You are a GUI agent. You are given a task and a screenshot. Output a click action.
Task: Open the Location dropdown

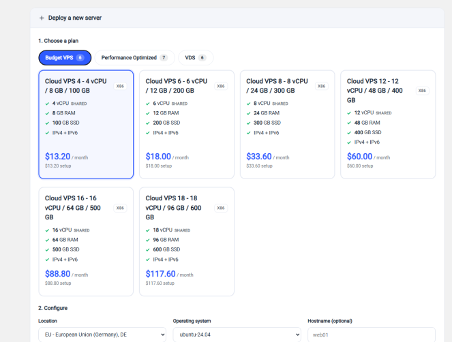click(102, 335)
